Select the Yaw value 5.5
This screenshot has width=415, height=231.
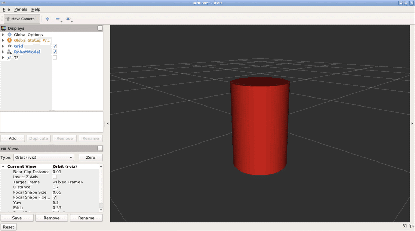click(56, 203)
